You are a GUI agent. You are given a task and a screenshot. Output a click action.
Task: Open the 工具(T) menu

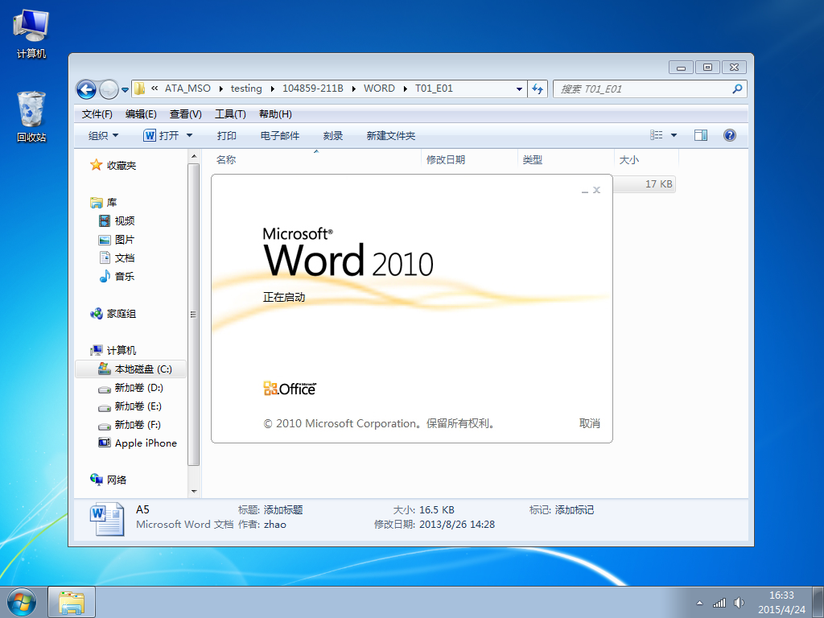[230, 114]
